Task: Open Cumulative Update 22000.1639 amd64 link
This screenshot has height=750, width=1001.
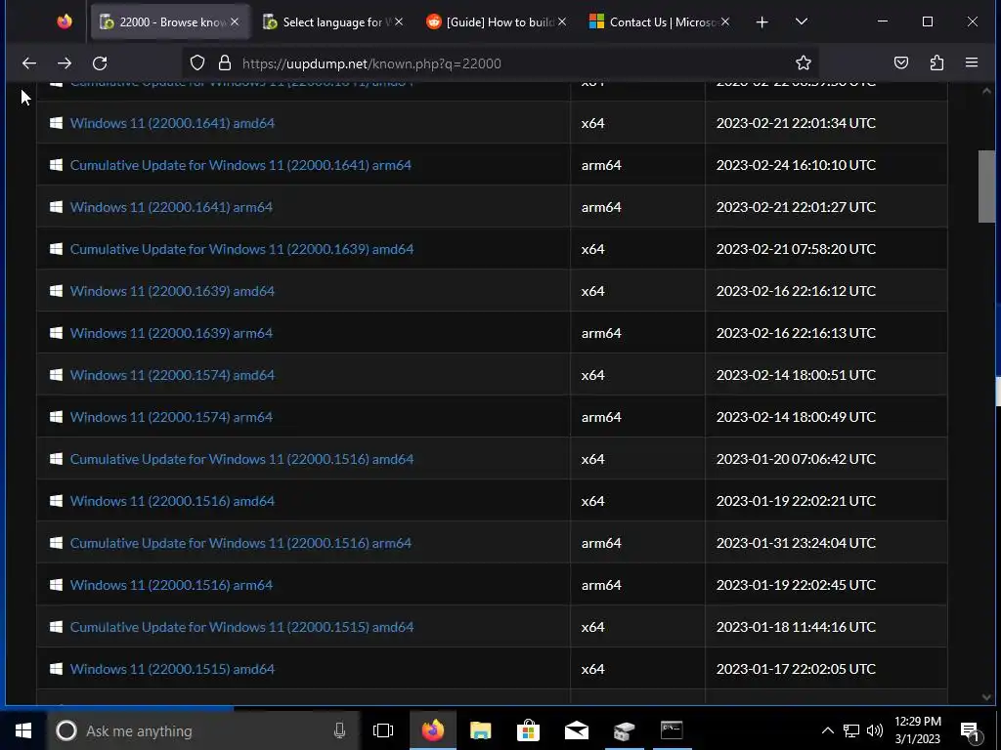Action: [x=242, y=249]
